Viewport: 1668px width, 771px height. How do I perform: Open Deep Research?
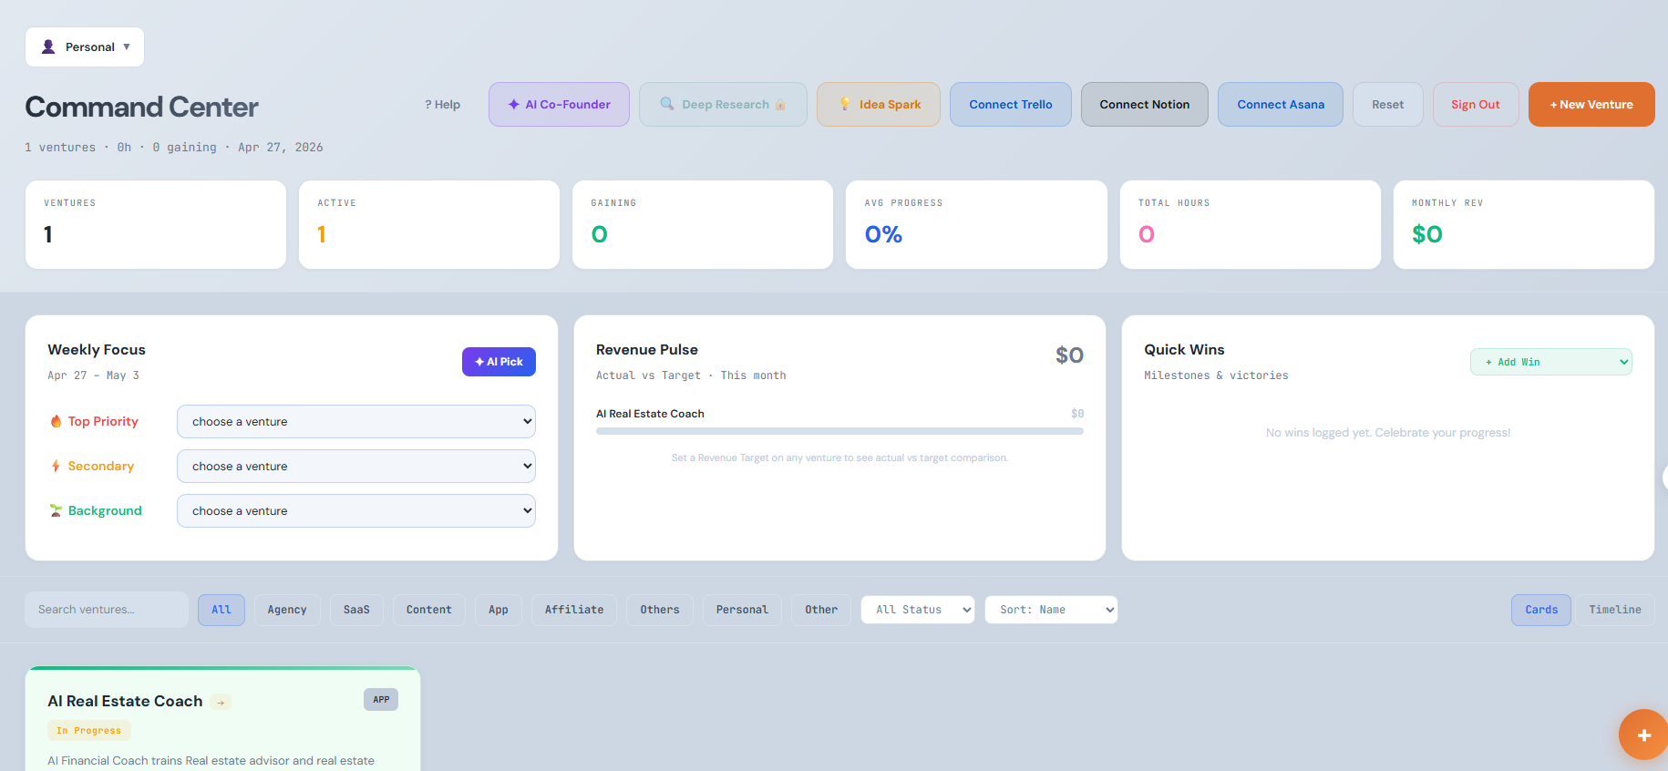click(723, 105)
